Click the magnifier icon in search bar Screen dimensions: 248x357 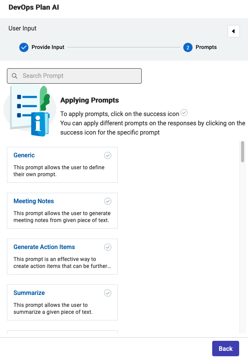[x=15, y=76]
